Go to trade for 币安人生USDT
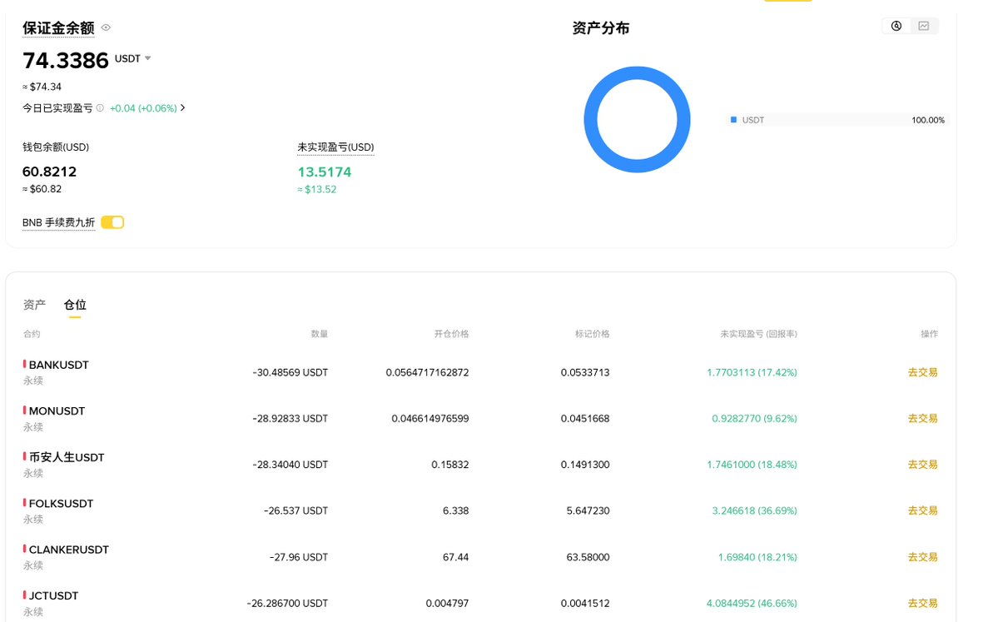The width and height of the screenshot is (998, 622). (x=922, y=465)
